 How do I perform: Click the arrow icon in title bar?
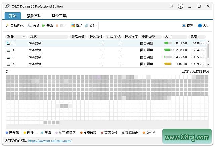click(x=171, y=6)
